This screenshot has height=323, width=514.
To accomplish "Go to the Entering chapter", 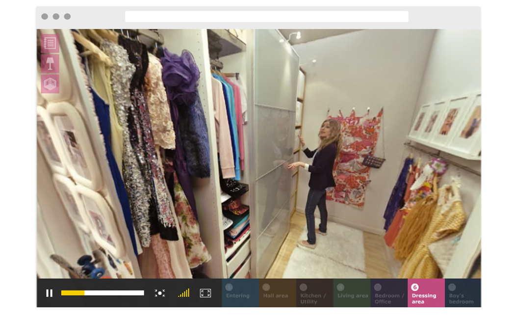I will (240, 293).
